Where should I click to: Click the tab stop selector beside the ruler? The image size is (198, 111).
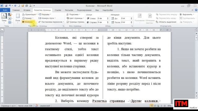[2, 30]
